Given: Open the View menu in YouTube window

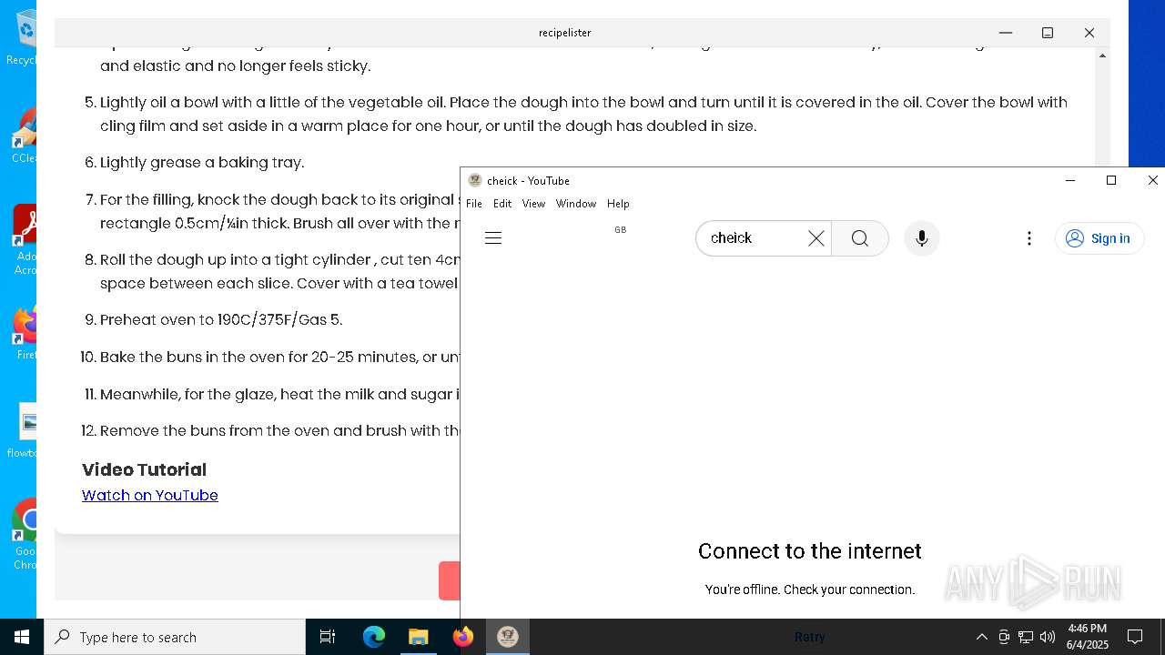Looking at the screenshot, I should [533, 204].
